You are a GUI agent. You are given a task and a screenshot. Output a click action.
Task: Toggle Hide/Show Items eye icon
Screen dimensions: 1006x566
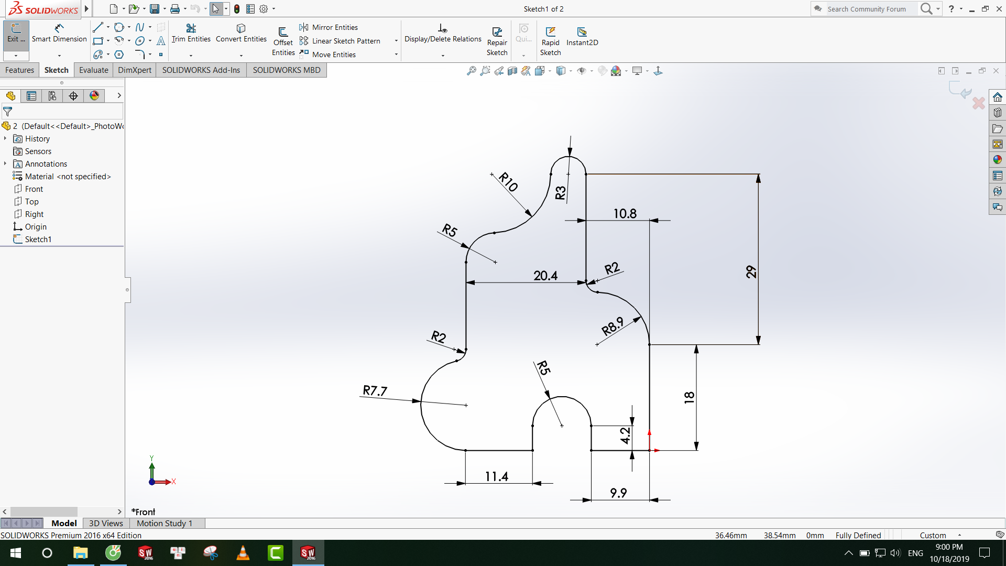coord(582,71)
